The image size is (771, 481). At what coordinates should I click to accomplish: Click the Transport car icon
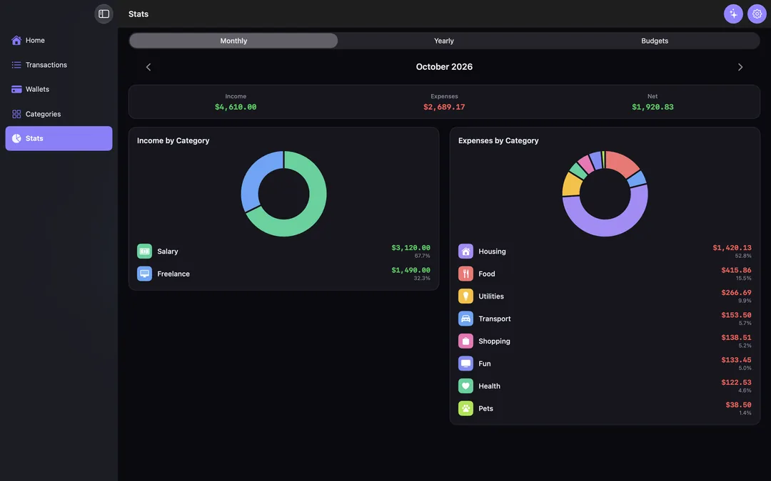coord(465,319)
